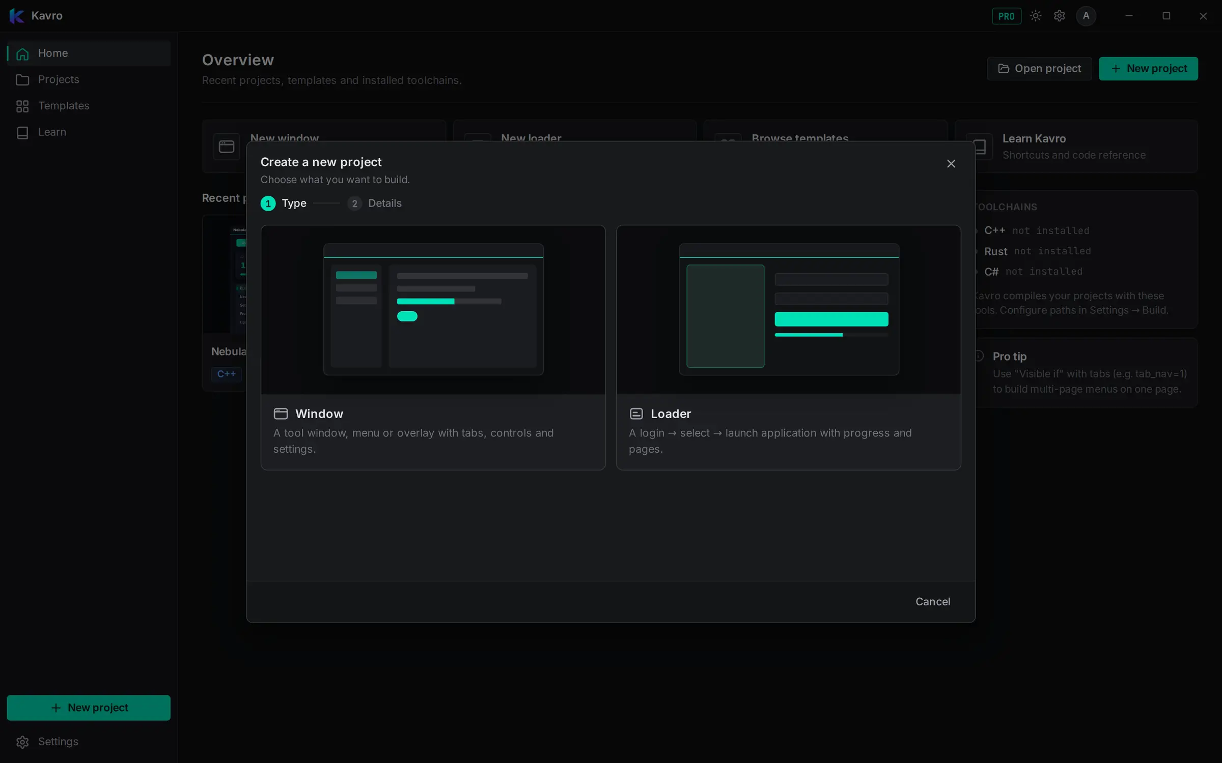Open Settings in the sidebar bottom
This screenshot has height=763, width=1222.
(x=89, y=742)
